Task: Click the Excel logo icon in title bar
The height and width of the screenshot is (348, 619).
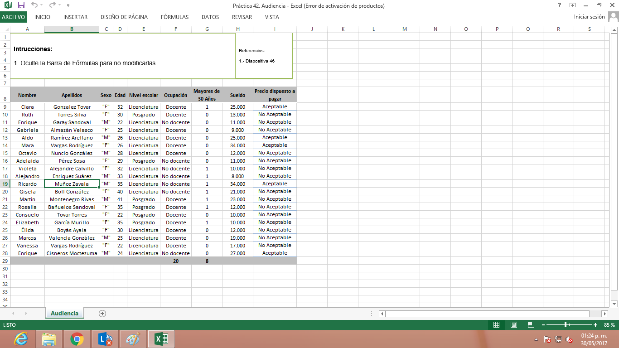Action: [8, 5]
